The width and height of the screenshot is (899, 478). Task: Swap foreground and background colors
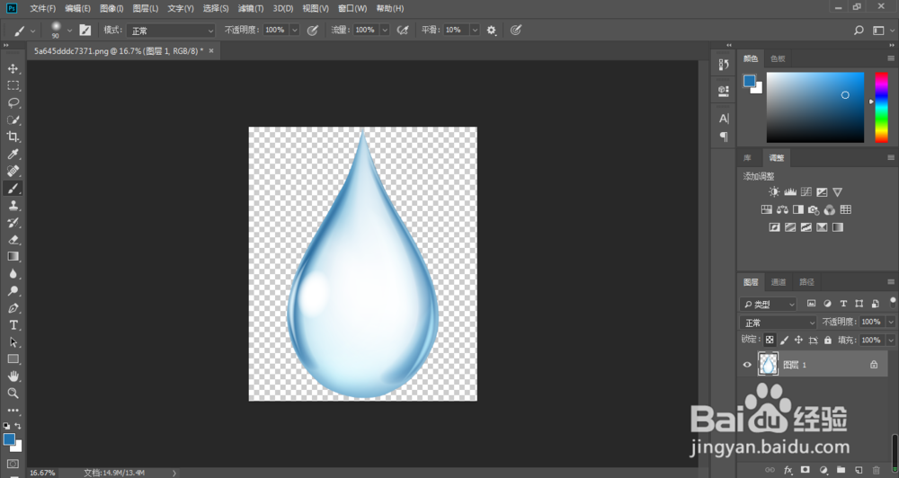coord(18,426)
